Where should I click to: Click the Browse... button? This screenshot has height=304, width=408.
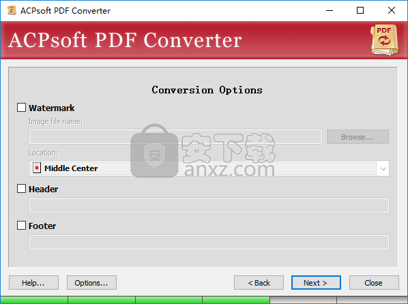(358, 137)
